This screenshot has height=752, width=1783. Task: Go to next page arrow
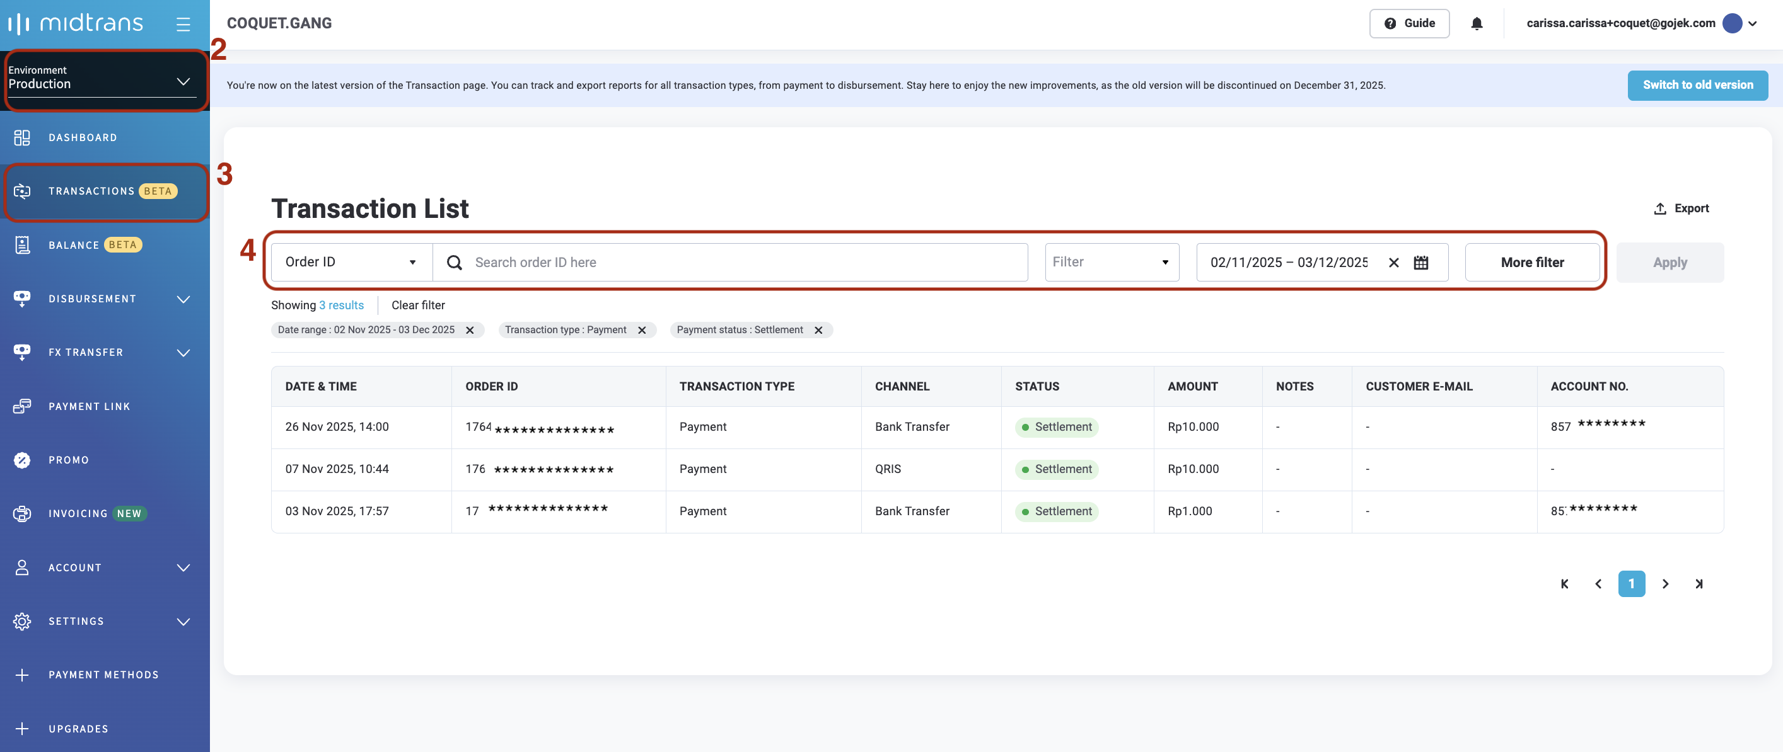[x=1665, y=584]
